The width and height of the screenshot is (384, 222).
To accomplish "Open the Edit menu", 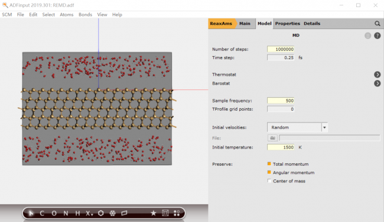I will pyautogui.click(x=33, y=15).
